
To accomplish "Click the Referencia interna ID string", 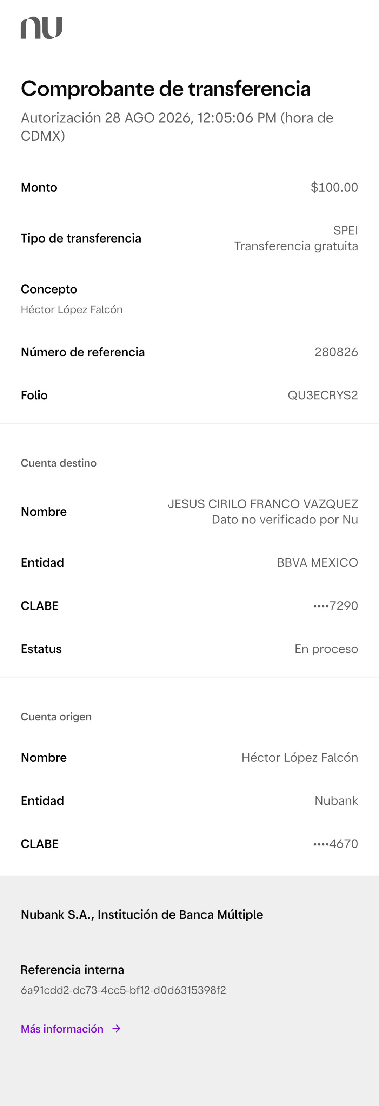I will pos(123,990).
